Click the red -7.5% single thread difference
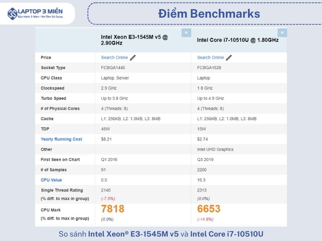322x241 pixels. coord(108,198)
